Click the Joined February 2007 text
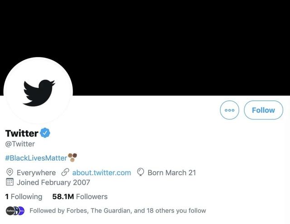Screen dimensions: 290x224 pos(53,182)
